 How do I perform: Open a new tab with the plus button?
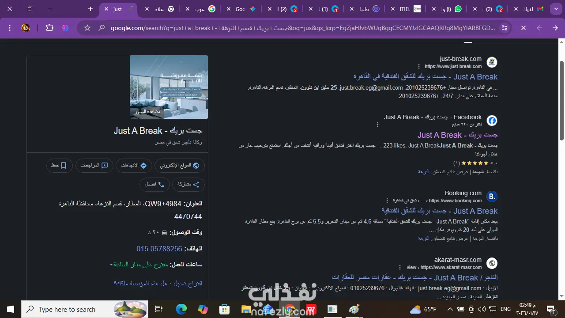pyautogui.click(x=90, y=9)
